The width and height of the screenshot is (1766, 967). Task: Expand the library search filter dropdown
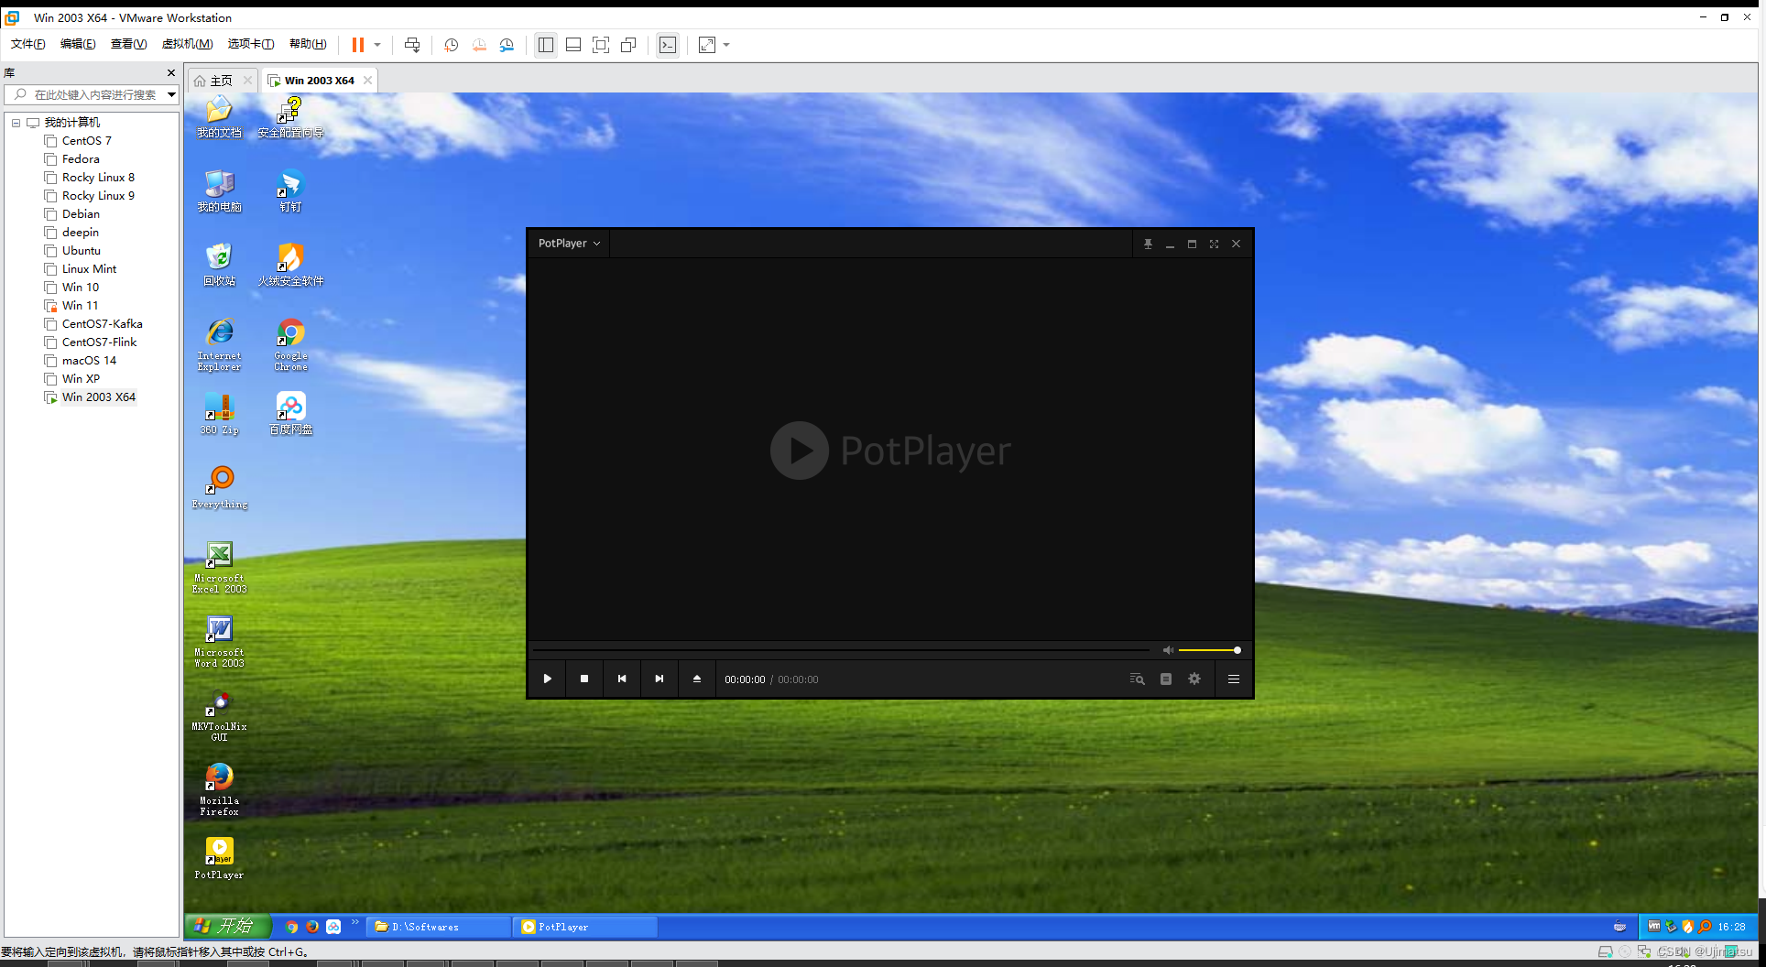(x=171, y=94)
